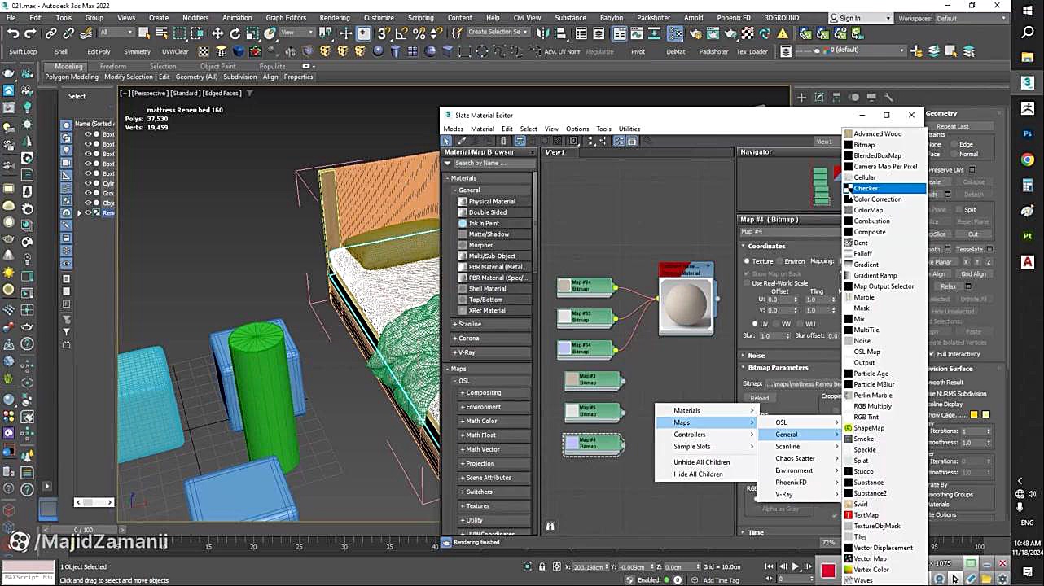Expand the Compositing OSL group

(462, 393)
